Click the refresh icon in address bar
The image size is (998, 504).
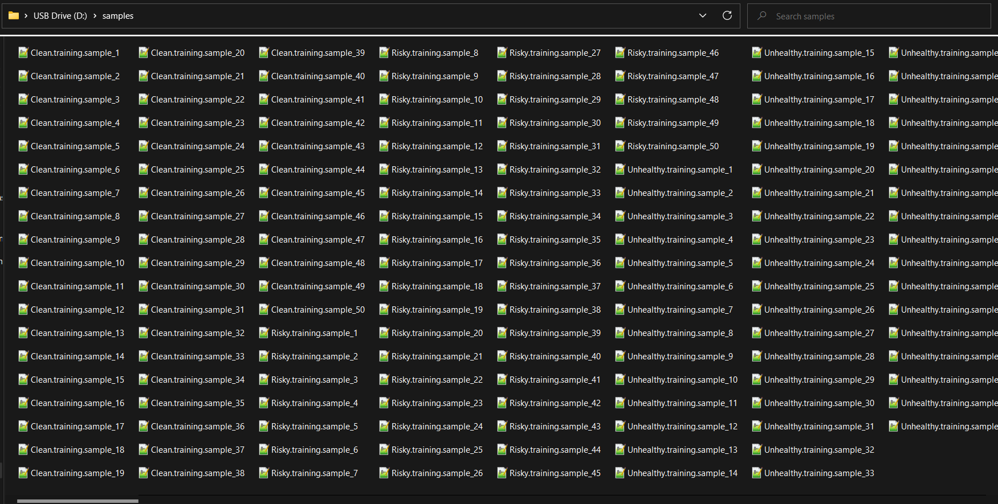727,15
